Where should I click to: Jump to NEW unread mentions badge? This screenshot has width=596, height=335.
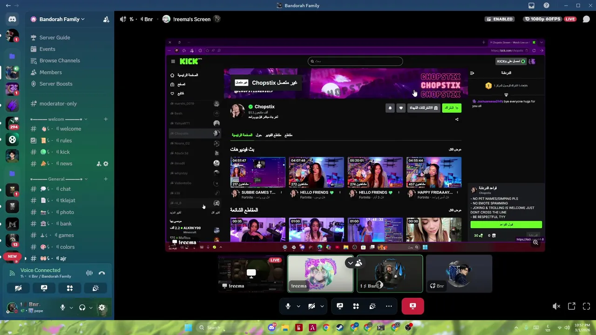[x=12, y=256]
